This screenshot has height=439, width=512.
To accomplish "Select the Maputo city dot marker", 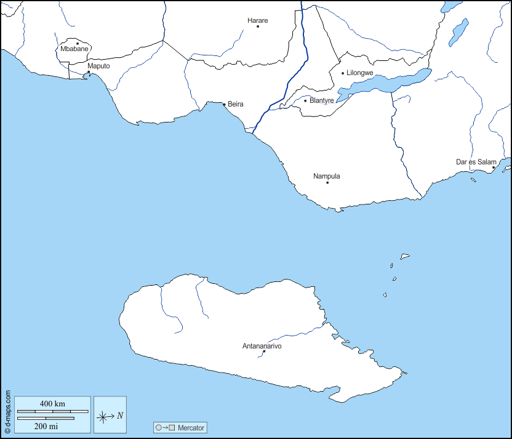I will 89,72.
